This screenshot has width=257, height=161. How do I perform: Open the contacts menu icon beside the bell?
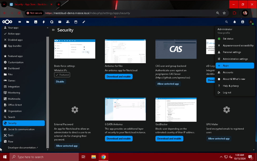(x=243, y=22)
